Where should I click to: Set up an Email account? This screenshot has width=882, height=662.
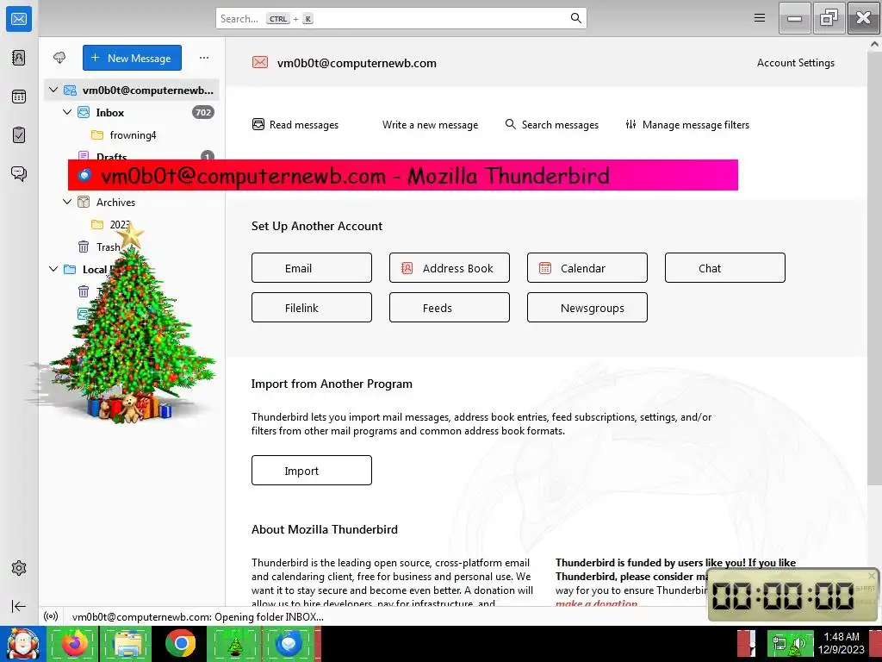click(x=312, y=268)
